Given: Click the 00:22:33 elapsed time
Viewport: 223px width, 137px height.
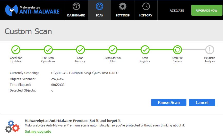Looking at the screenshot, I should pyautogui.click(x=58, y=85).
